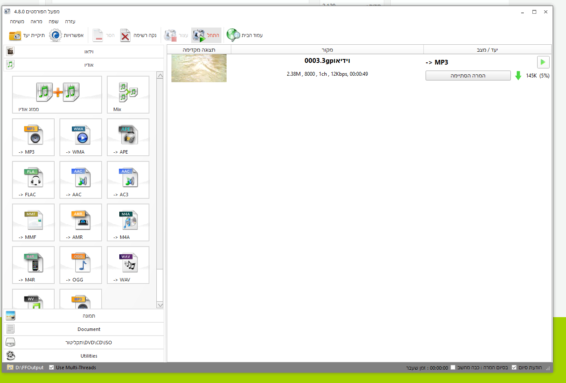Toggle the shut down computer (כבה מחשב) checkbox
Image resolution: width=566 pixels, height=383 pixels.
pyautogui.click(x=453, y=368)
